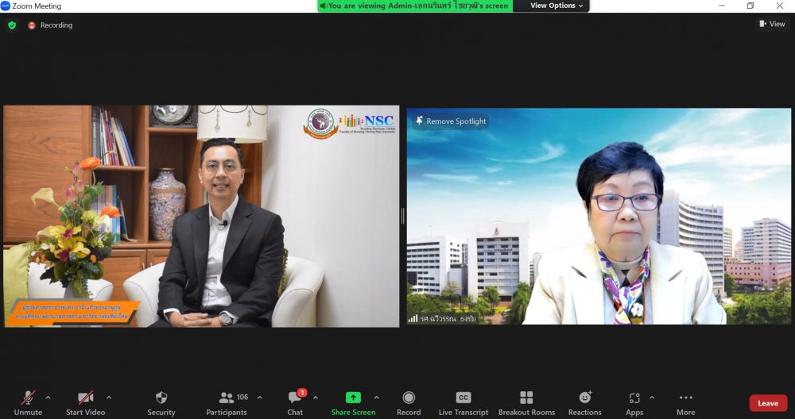Click the red Leave button

click(x=767, y=403)
